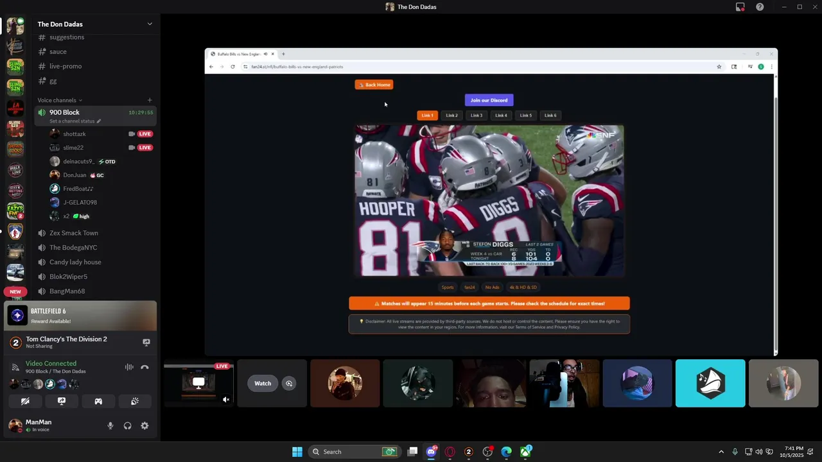
Task: Select the 900 Block voice channel
Action: (x=96, y=116)
